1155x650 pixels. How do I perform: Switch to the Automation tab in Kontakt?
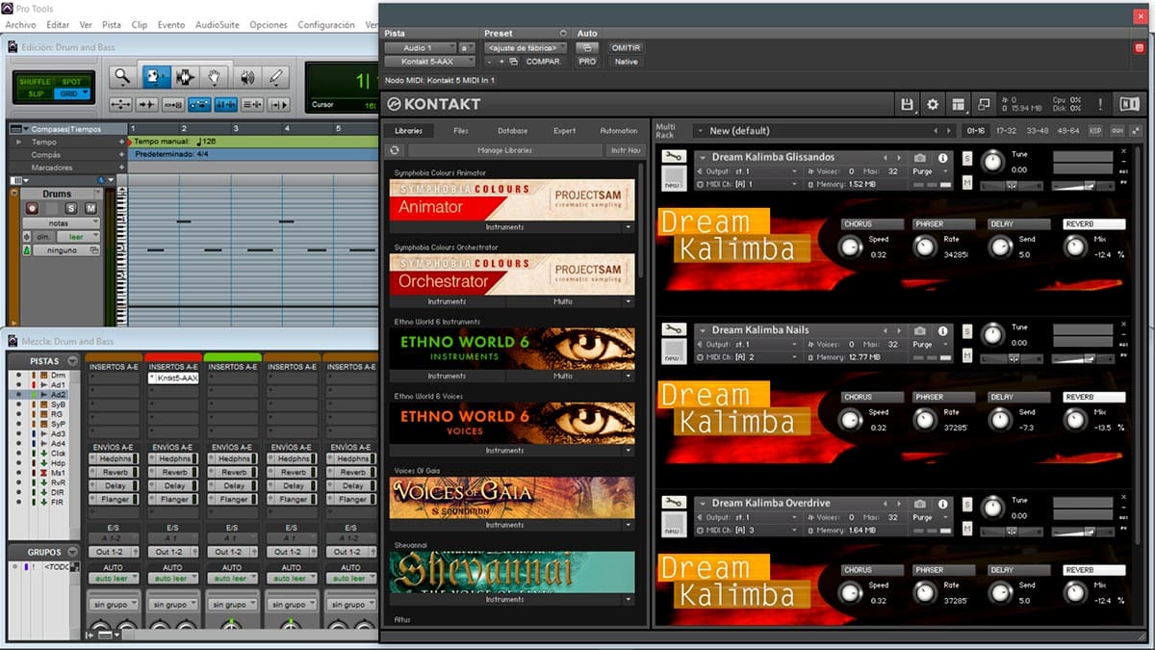[619, 131]
